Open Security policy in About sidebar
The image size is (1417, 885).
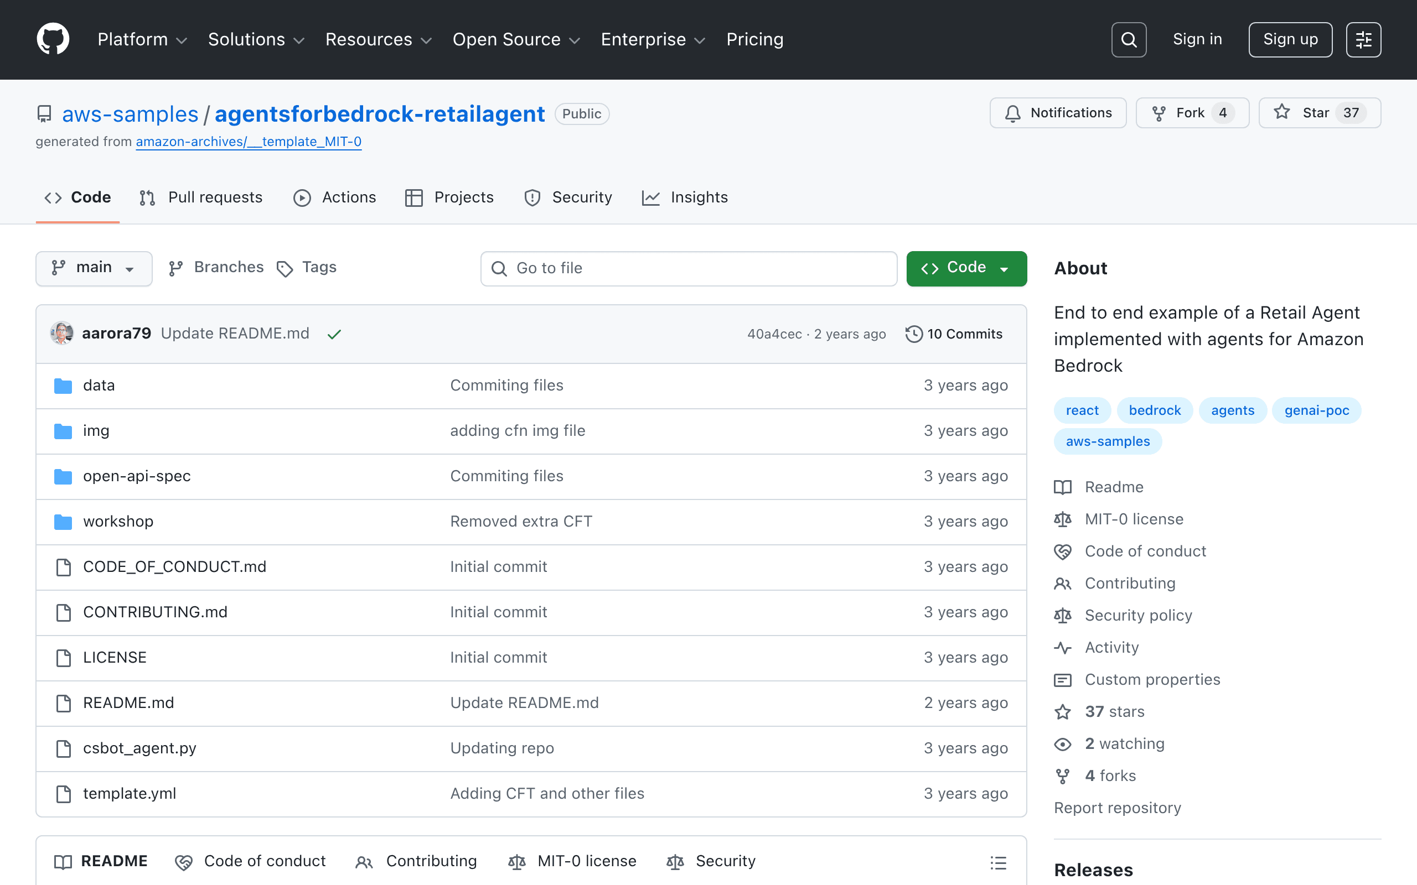[1123, 615]
